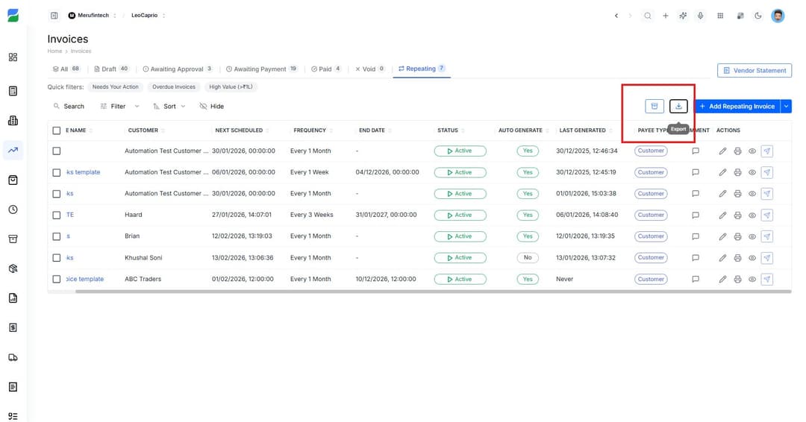
Task: Open the comment icon for Khushal Soni
Action: click(x=696, y=258)
